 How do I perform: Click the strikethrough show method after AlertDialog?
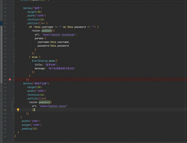pyautogui.click(x=52, y=61)
